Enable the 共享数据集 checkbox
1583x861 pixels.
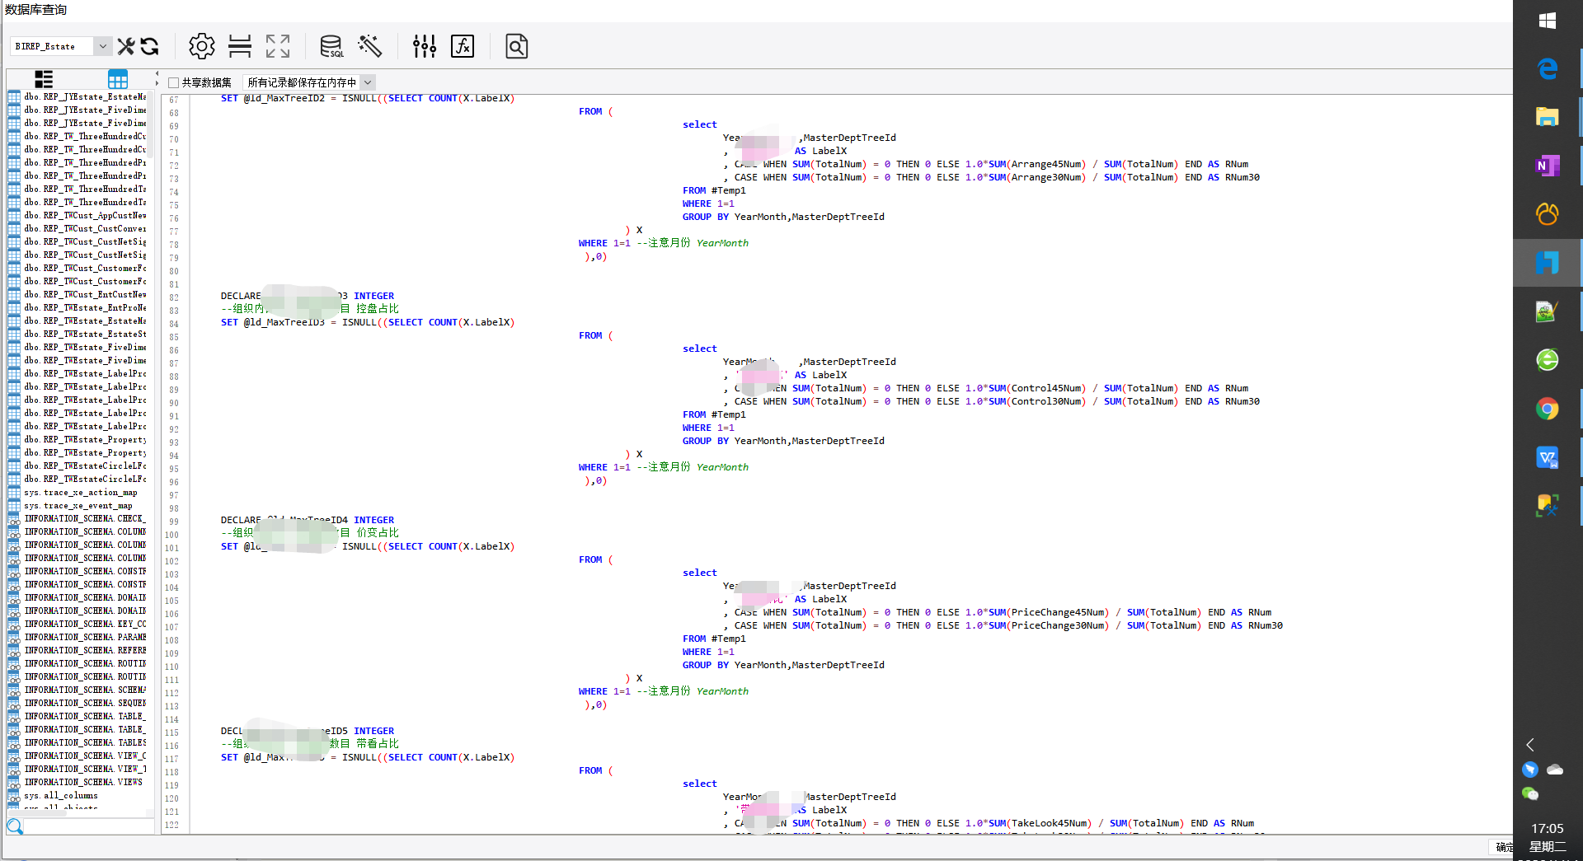click(173, 82)
